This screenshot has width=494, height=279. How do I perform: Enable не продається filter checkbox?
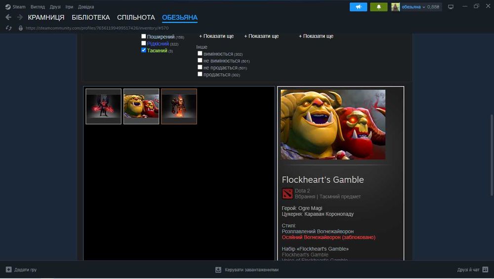(x=200, y=67)
